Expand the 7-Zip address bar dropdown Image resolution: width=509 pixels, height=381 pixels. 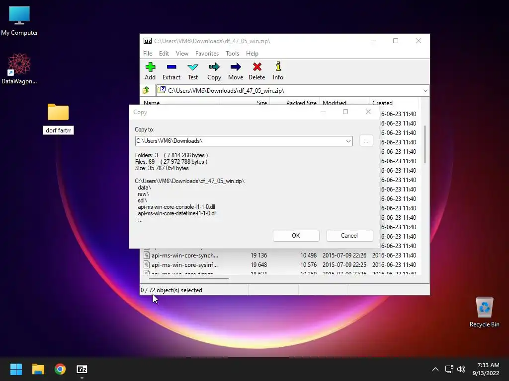(x=425, y=91)
